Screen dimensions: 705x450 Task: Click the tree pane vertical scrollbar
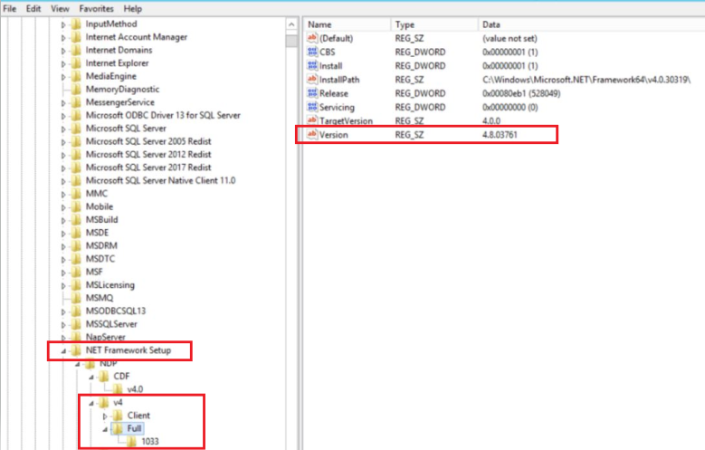tap(291, 226)
